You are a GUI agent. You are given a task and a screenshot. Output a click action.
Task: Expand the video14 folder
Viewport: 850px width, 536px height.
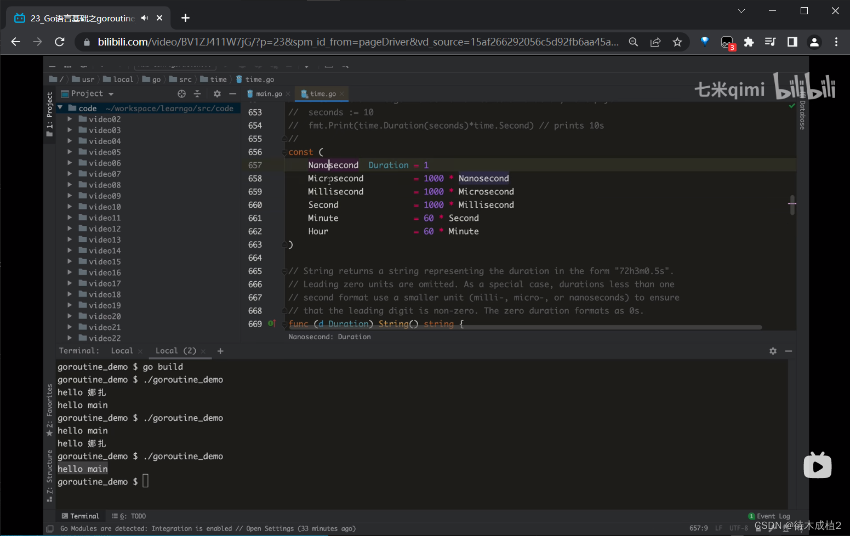(x=70, y=250)
